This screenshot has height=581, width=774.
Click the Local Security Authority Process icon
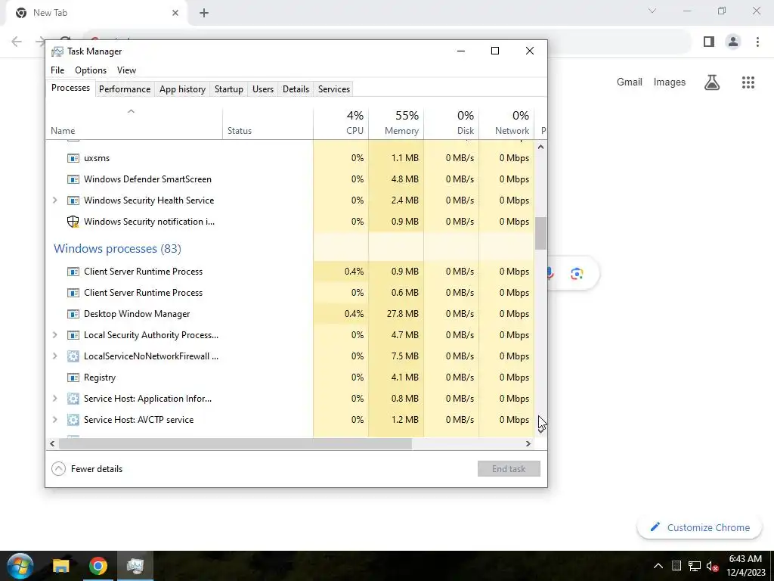[x=73, y=335]
